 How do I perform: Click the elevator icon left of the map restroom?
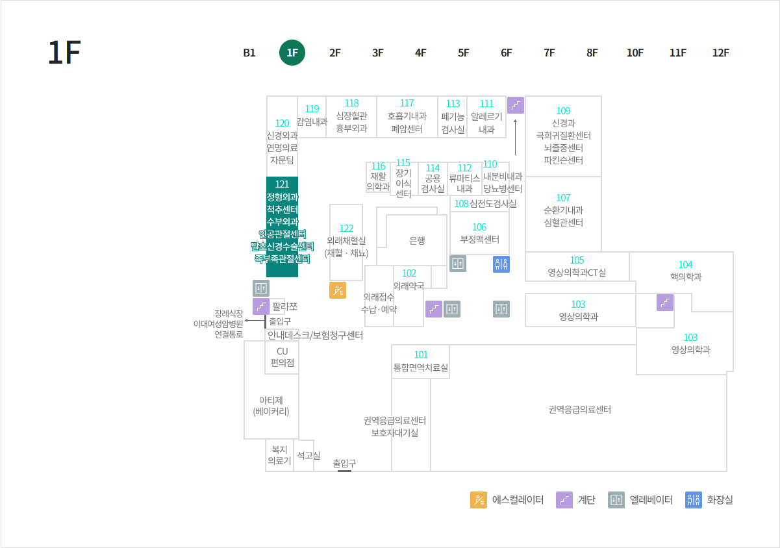tap(458, 264)
